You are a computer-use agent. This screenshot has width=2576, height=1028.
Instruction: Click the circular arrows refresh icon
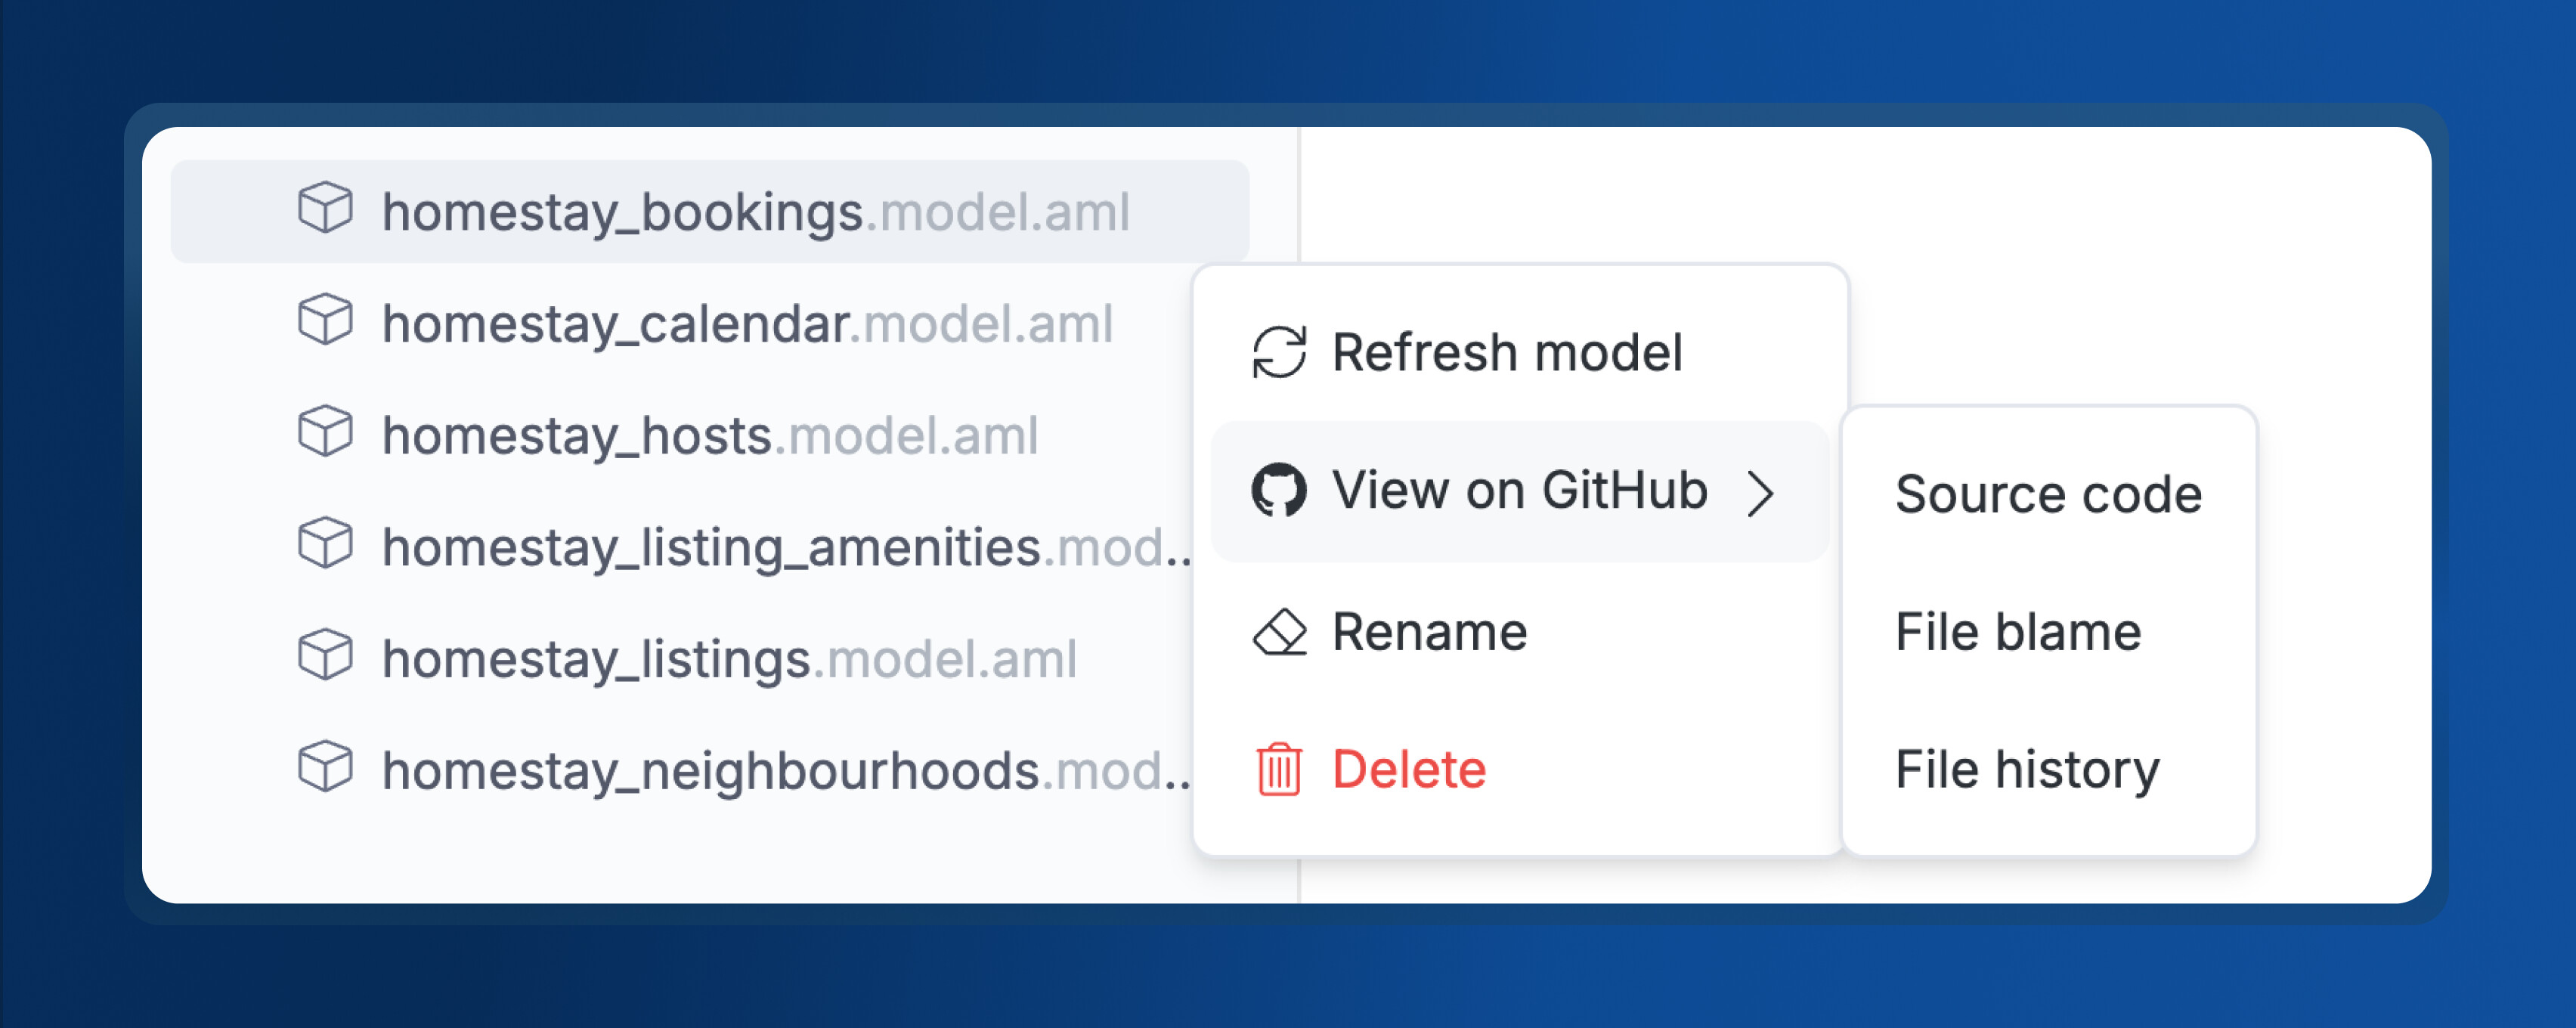click(1279, 353)
